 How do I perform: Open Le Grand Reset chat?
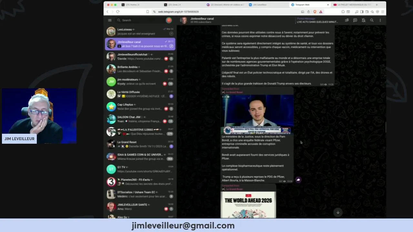point(140,144)
